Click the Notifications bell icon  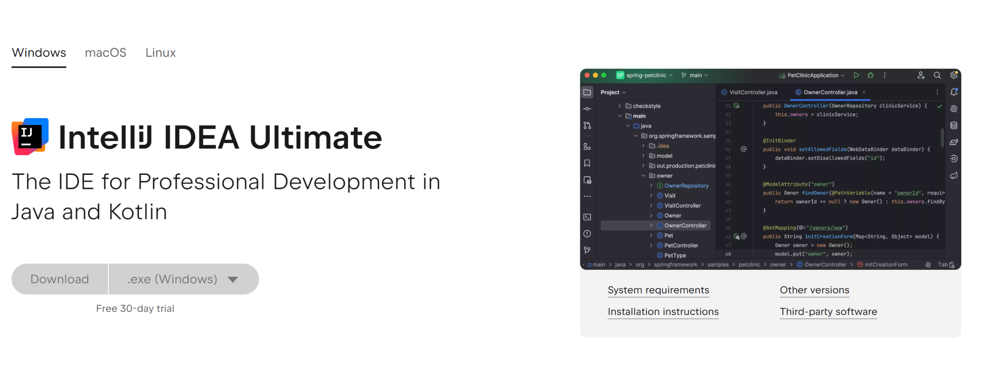954,92
